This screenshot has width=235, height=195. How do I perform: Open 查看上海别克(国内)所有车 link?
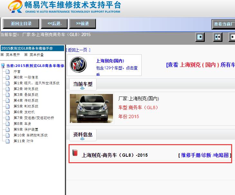pyautogui.click(x=201, y=65)
